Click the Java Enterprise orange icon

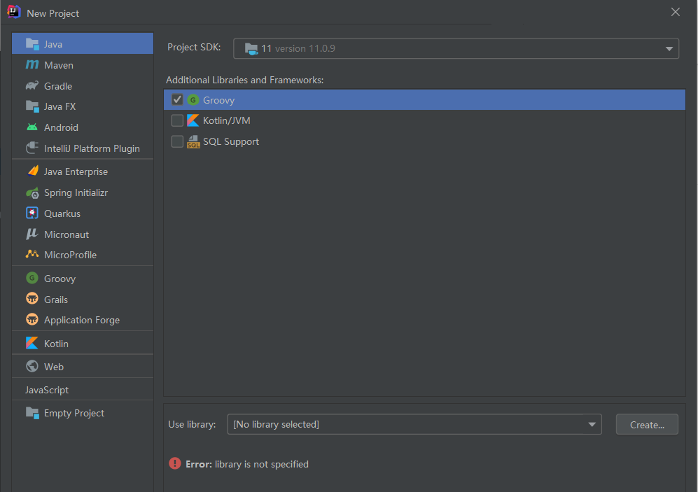click(x=33, y=171)
